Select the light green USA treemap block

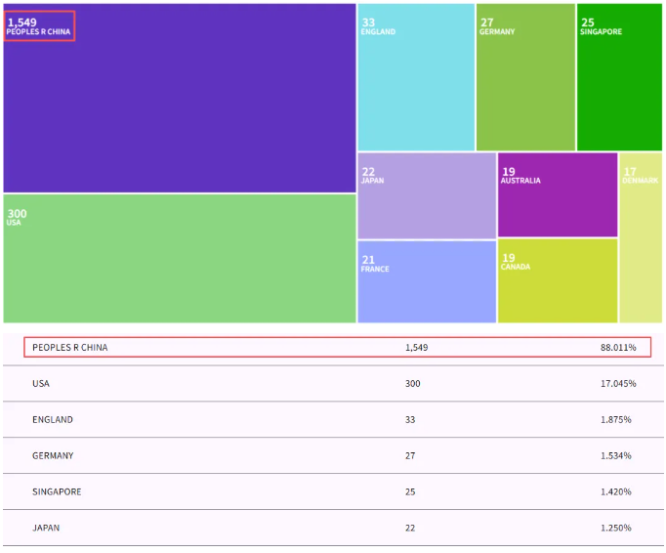(x=180, y=258)
